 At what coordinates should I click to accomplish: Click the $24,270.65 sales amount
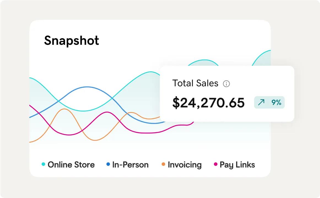click(208, 103)
